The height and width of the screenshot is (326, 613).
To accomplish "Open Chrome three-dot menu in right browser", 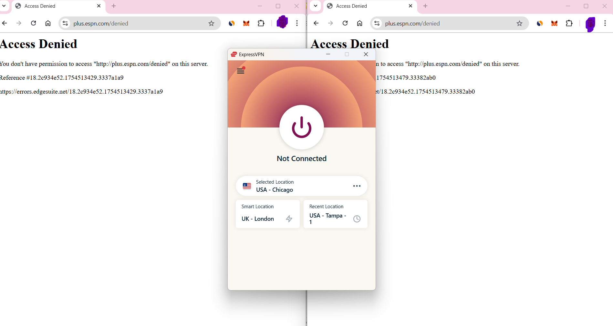I will [x=605, y=23].
